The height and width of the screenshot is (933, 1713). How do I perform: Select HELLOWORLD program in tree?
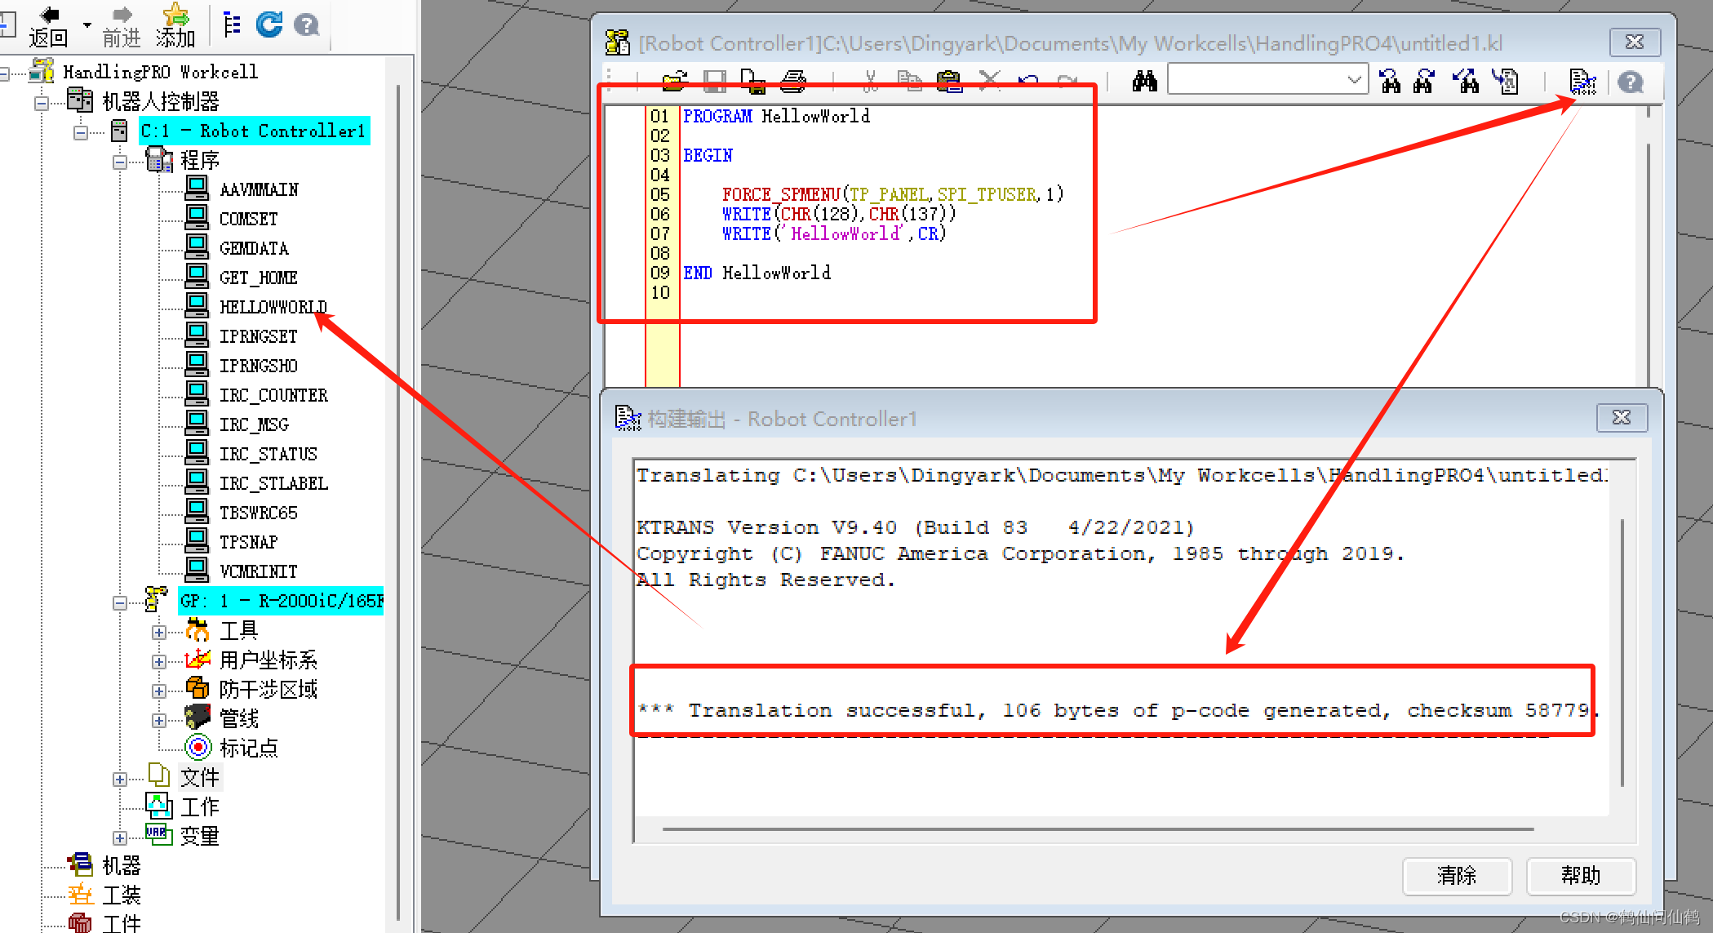coord(273,307)
